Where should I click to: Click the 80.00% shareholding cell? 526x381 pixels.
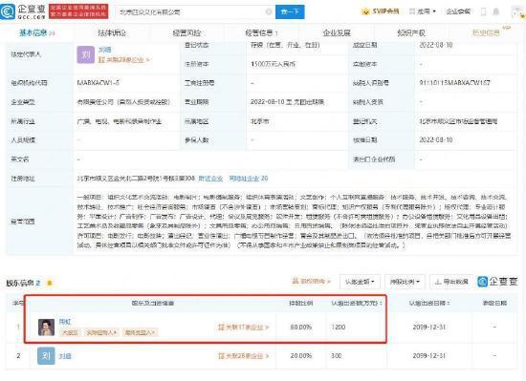pos(301,328)
